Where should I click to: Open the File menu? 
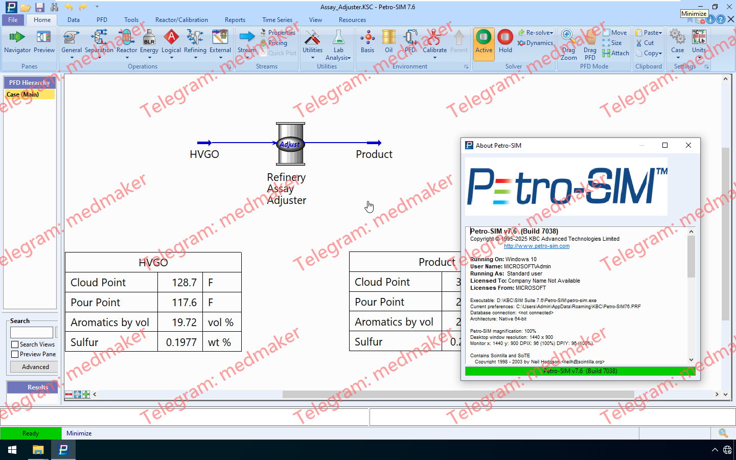pyautogui.click(x=13, y=20)
